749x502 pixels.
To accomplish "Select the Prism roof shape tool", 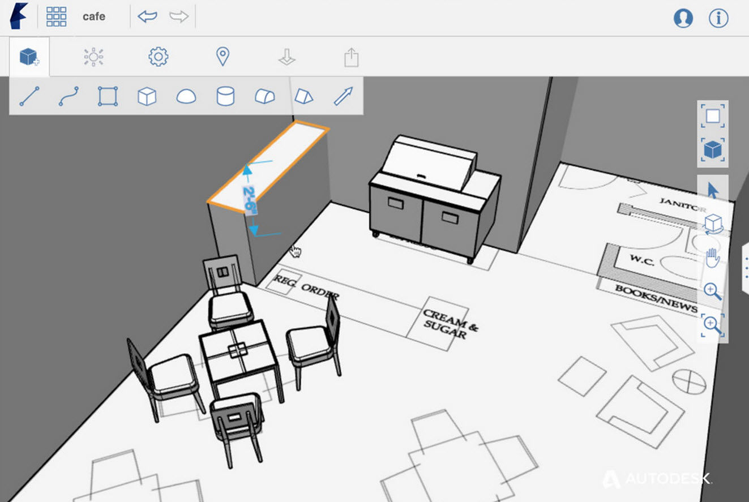I will 304,96.
